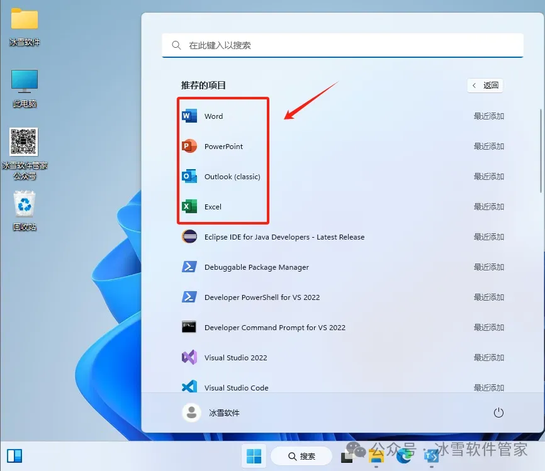This screenshot has width=545, height=471.
Task: Open Word from the recommended list
Action: pyautogui.click(x=189, y=116)
